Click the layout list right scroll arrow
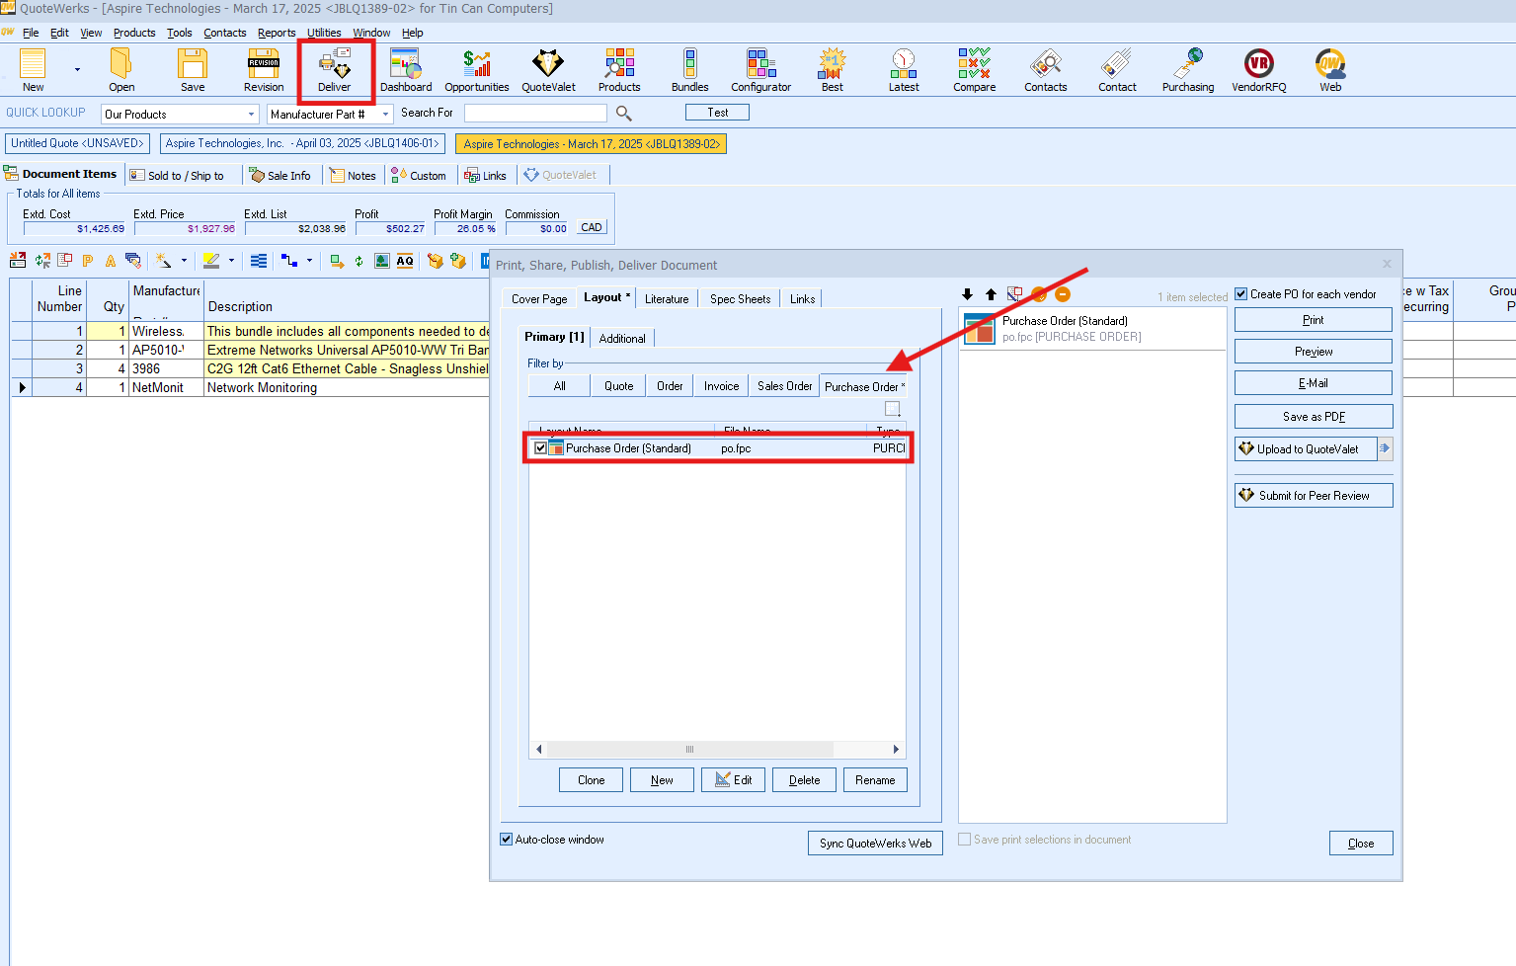The height and width of the screenshot is (966, 1516). tap(896, 749)
